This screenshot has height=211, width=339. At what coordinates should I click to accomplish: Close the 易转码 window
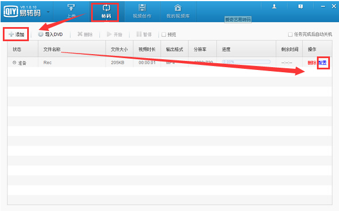point(334,6)
